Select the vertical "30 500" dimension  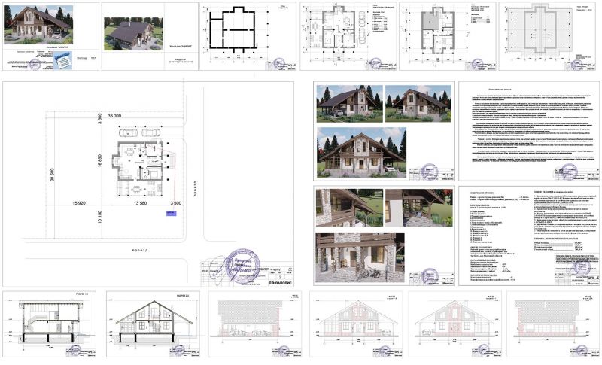(52, 175)
